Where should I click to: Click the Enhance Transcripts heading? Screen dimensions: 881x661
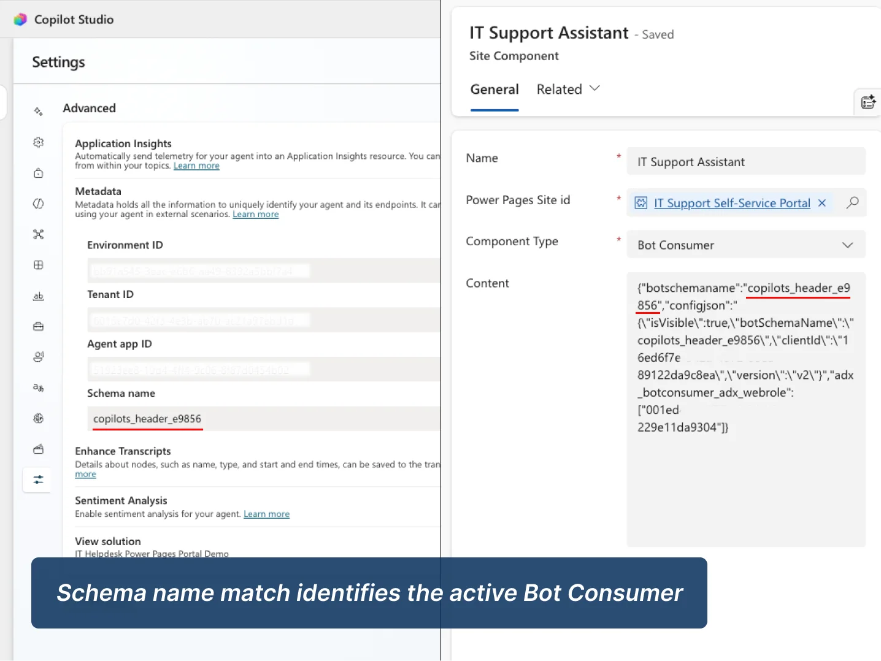tap(123, 451)
